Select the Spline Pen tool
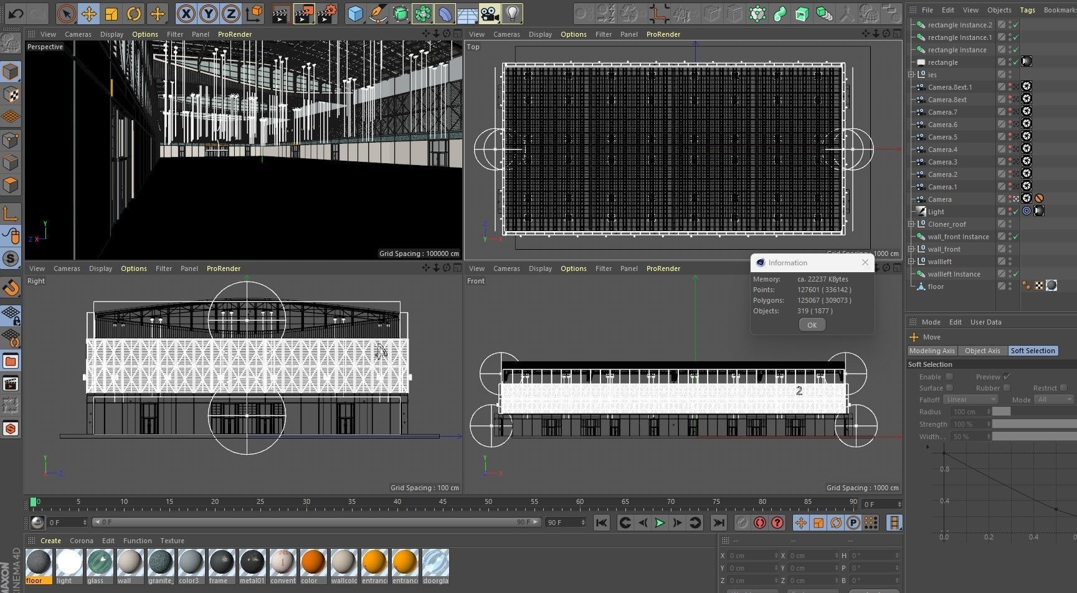The image size is (1077, 593). [378, 13]
